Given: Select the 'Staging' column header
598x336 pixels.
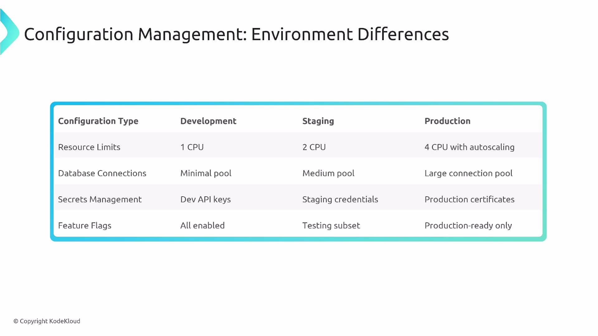Looking at the screenshot, I should 318,121.
